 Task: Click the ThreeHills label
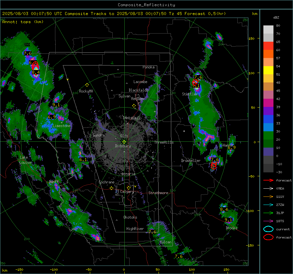[x=164, y=142]
